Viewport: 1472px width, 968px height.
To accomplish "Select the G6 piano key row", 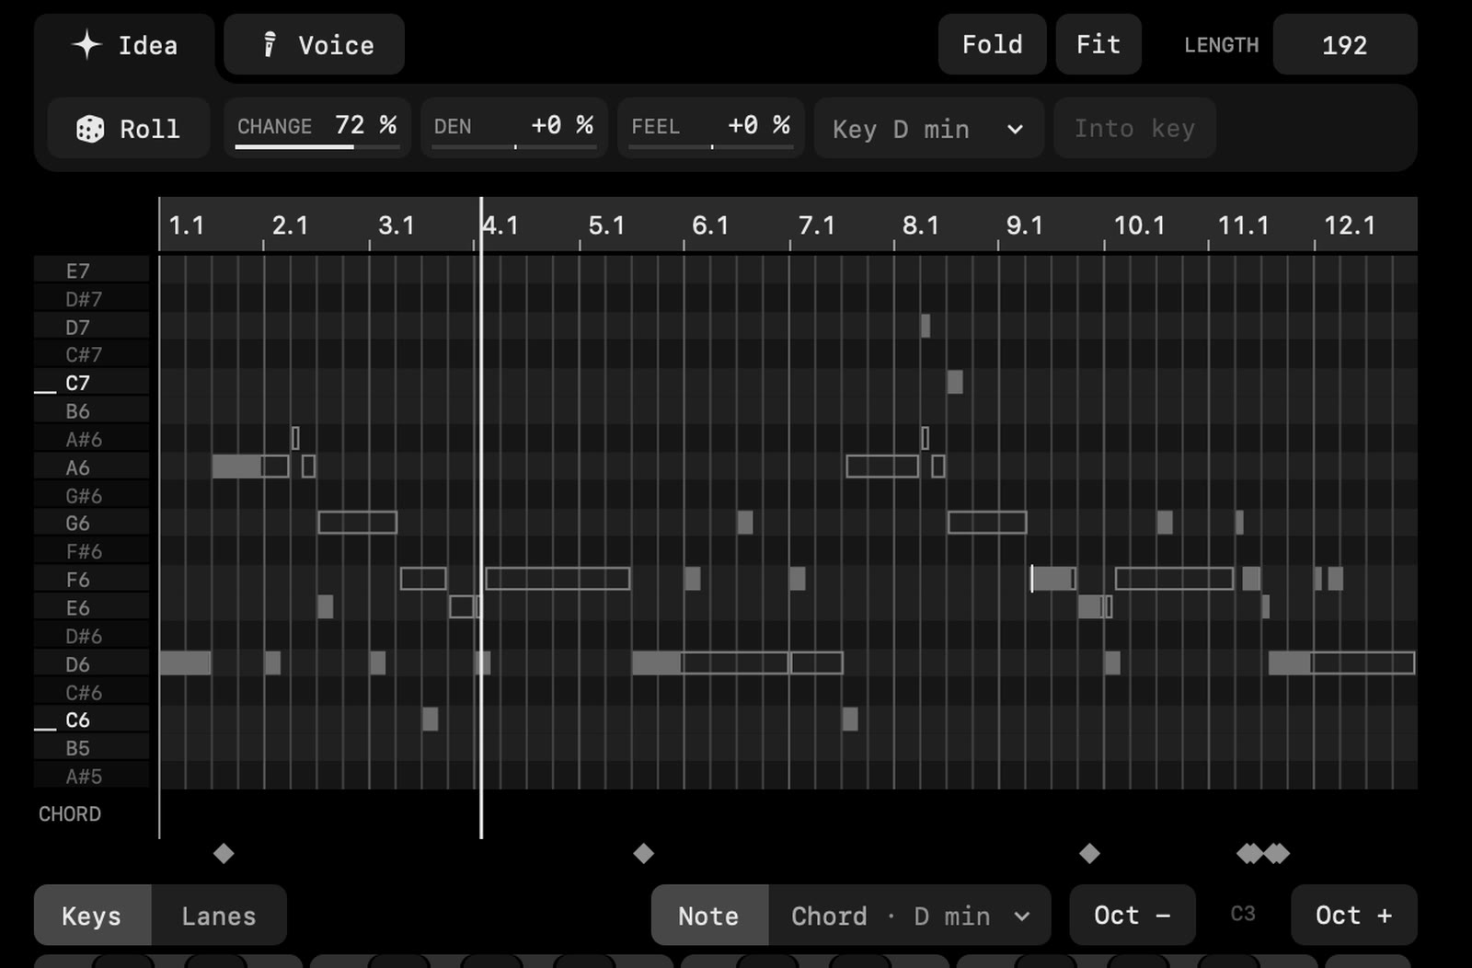I will 92,523.
